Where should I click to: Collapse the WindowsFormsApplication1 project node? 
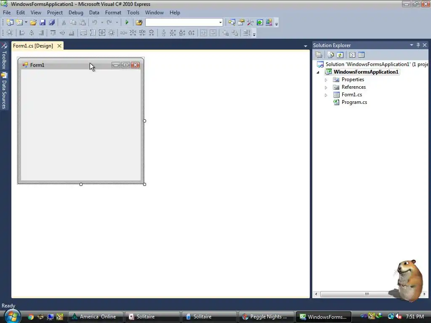318,72
